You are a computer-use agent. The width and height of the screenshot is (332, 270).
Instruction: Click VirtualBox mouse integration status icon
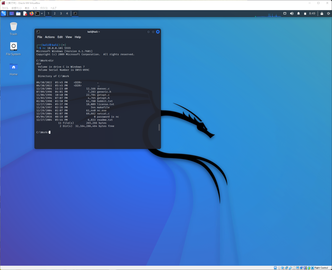(x=309, y=268)
